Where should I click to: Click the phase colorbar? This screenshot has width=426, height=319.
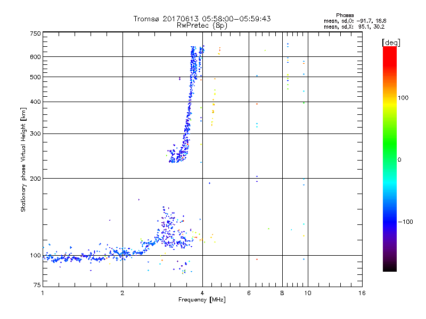390,158
